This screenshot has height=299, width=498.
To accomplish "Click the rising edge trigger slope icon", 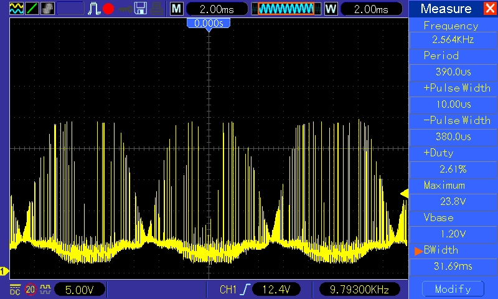I will click(246, 289).
